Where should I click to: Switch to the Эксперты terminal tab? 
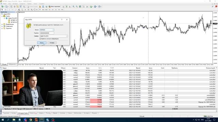87,113
